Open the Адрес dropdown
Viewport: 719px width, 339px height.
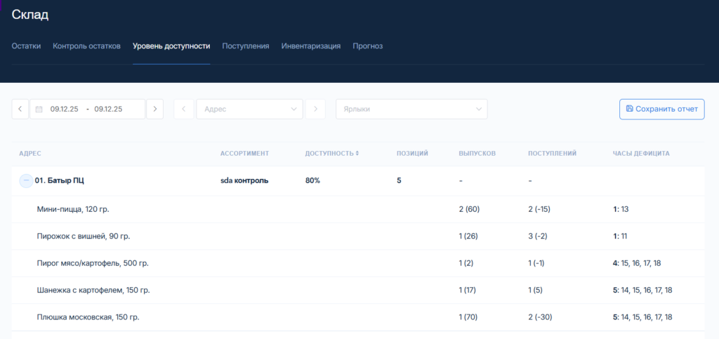click(x=249, y=109)
